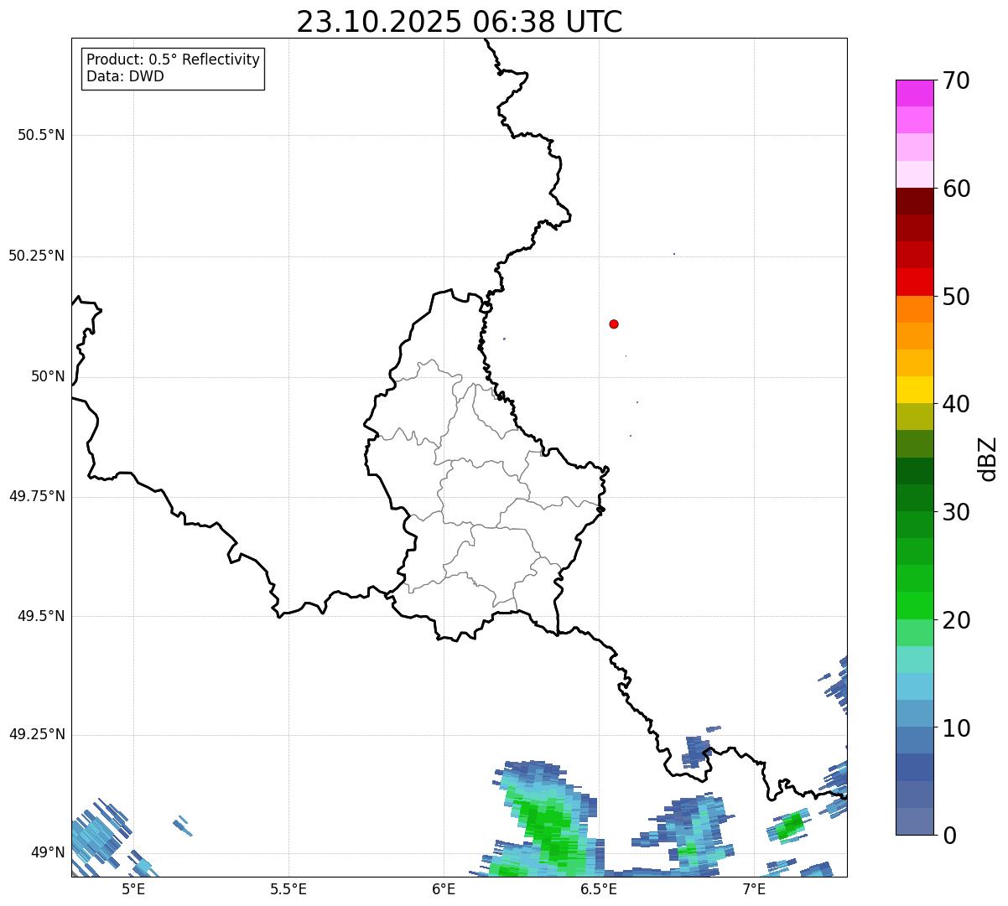Click the 'dBZ' colorbar label
The width and height of the screenshot is (1008, 906).
pos(988,458)
